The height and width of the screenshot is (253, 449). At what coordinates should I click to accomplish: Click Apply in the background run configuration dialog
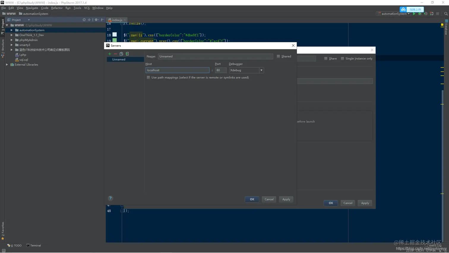click(x=365, y=203)
